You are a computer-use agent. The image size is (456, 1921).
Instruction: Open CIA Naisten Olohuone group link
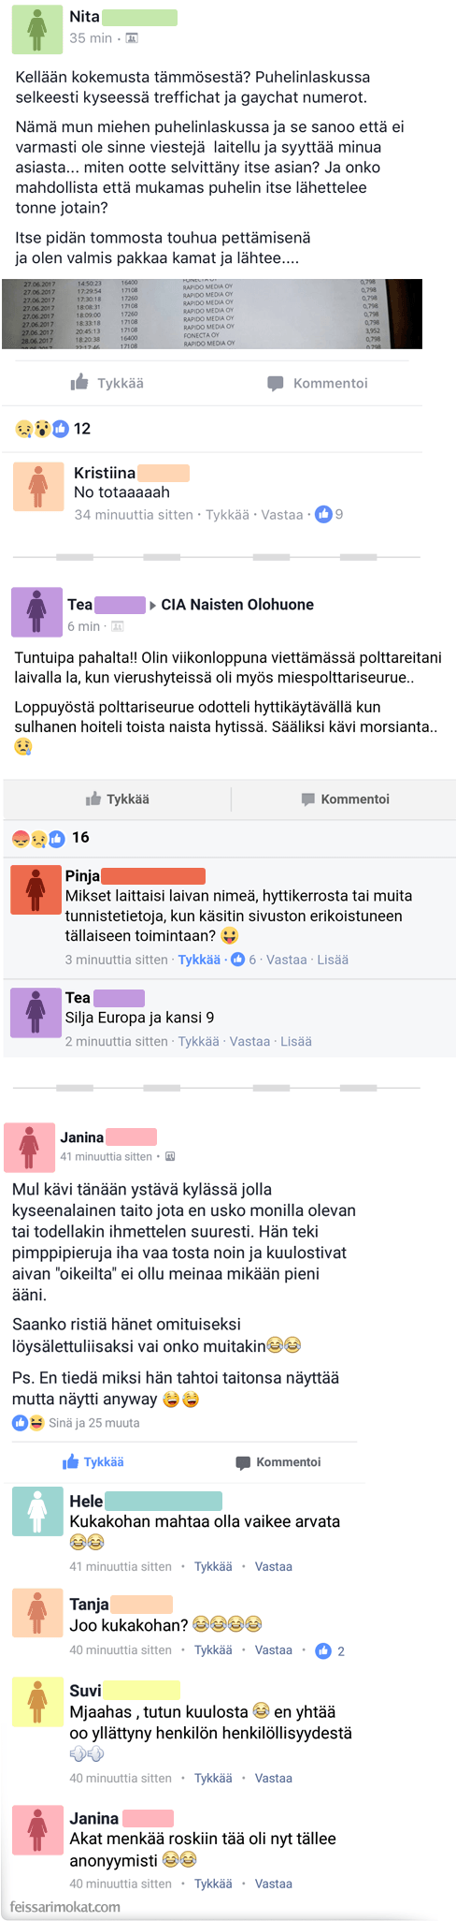[237, 605]
